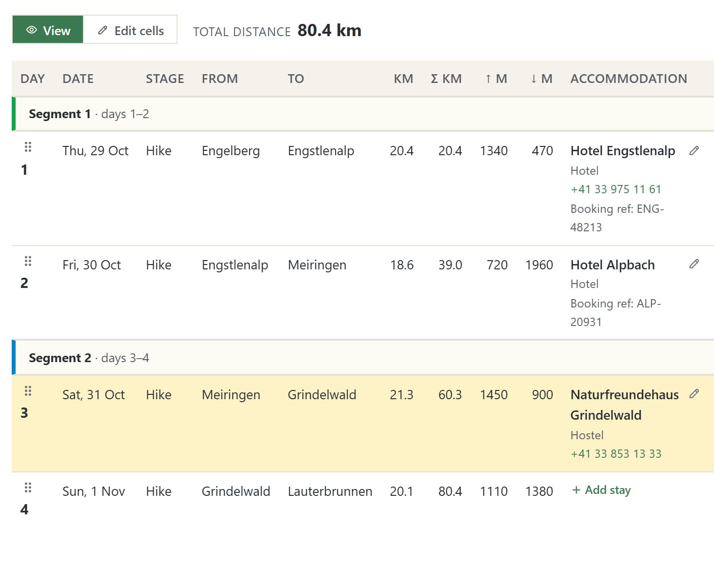The height and width of the screenshot is (571, 714).
Task: Click the Naturfreundehaus Grindelwald accommodation name
Action: pyautogui.click(x=625, y=405)
